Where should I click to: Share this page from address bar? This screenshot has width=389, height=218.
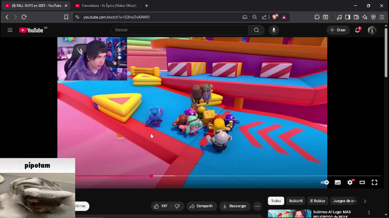[264, 17]
